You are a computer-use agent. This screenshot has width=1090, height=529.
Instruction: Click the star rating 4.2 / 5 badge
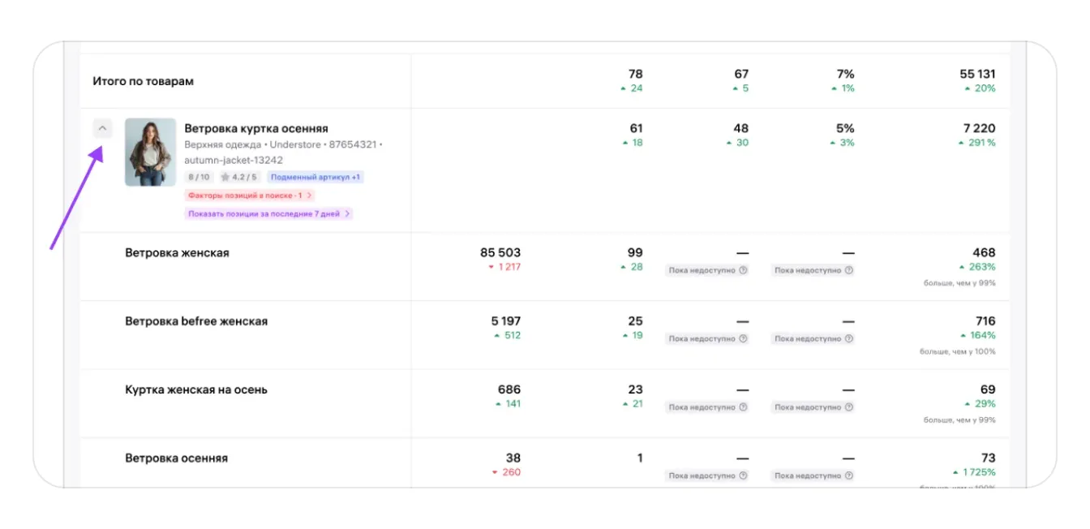pyautogui.click(x=238, y=177)
